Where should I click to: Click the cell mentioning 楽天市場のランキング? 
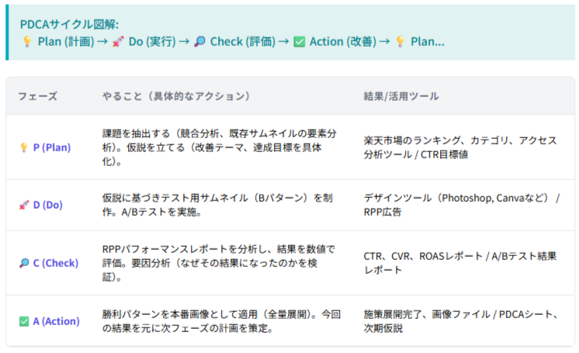coord(459,147)
